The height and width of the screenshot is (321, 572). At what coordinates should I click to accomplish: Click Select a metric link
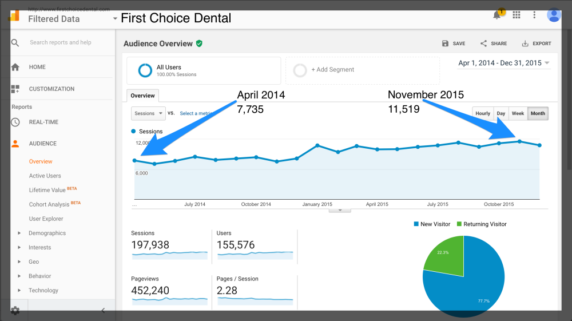pyautogui.click(x=196, y=113)
